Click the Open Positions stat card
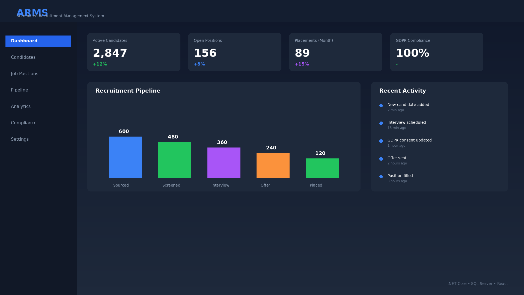Screen dimensions: 524x295 (x=234, y=52)
